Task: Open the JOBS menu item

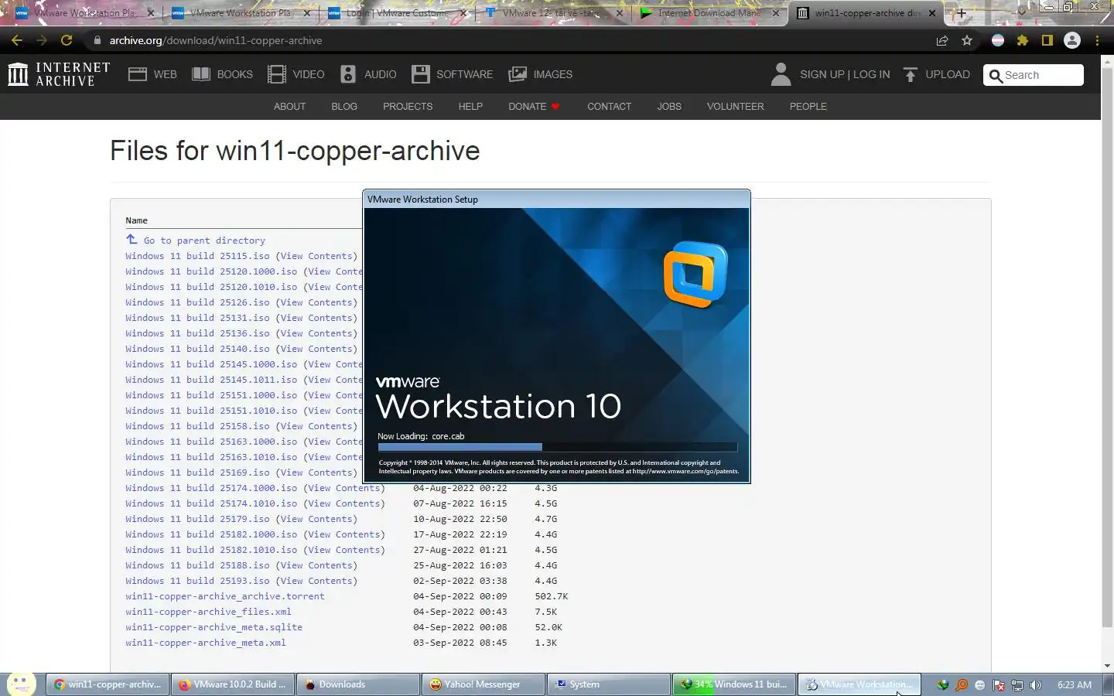Action: tap(669, 107)
